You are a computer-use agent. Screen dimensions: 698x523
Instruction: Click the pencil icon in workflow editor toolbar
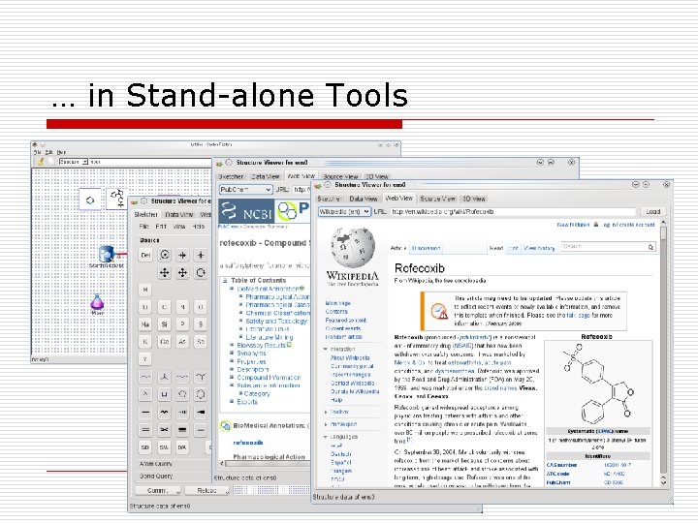point(41,162)
